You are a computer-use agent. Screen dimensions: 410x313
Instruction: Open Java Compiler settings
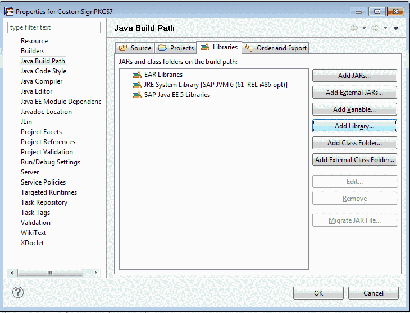pyautogui.click(x=42, y=81)
